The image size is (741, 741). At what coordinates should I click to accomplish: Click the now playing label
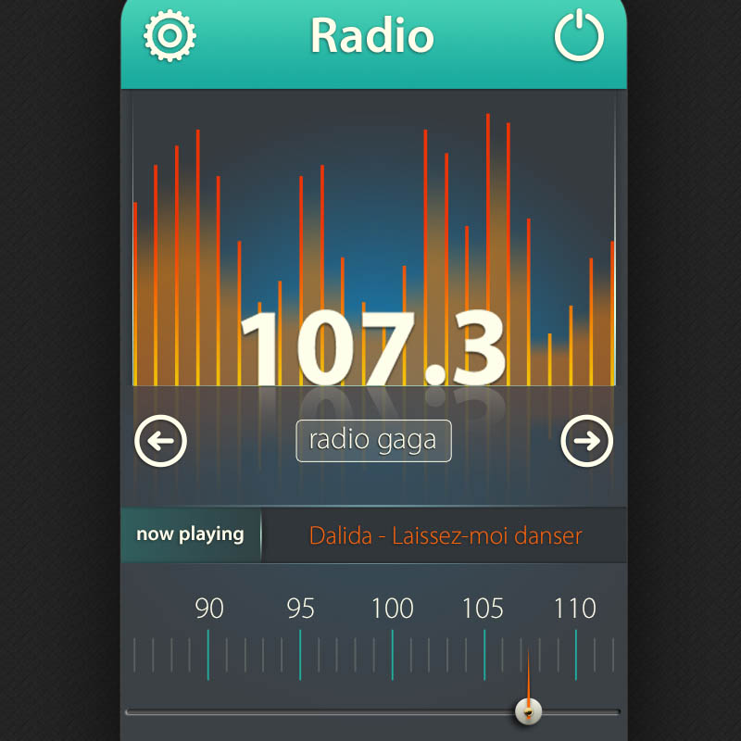(190, 534)
